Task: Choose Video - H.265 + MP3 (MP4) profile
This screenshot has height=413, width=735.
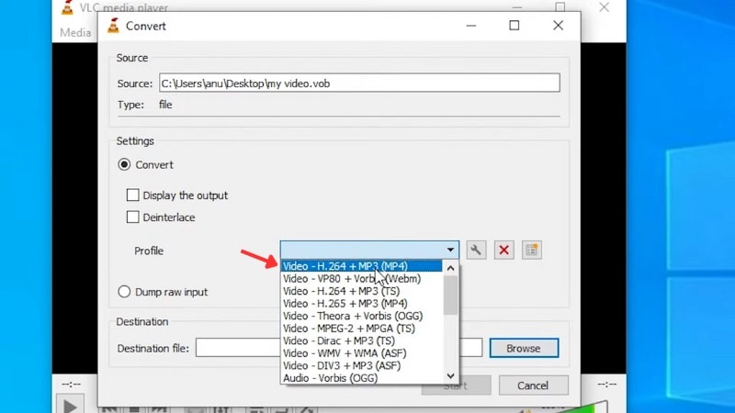Action: point(361,304)
